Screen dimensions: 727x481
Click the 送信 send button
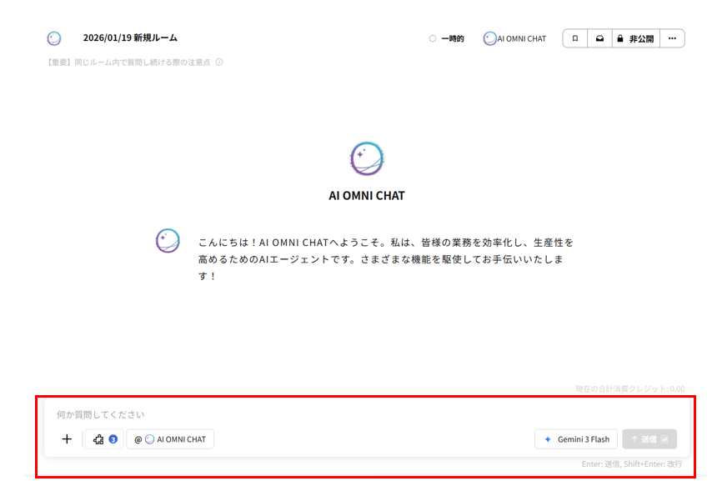tap(649, 438)
